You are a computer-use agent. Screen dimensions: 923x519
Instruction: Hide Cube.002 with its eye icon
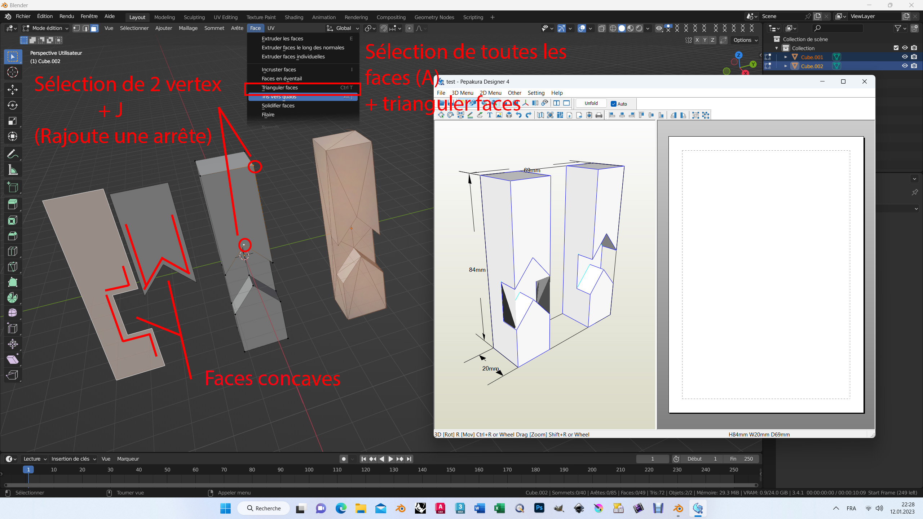(x=905, y=66)
